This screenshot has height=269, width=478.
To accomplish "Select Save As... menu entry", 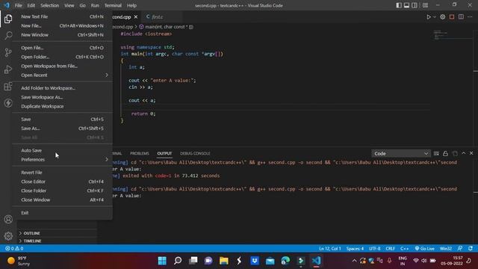I will pyautogui.click(x=63, y=129).
